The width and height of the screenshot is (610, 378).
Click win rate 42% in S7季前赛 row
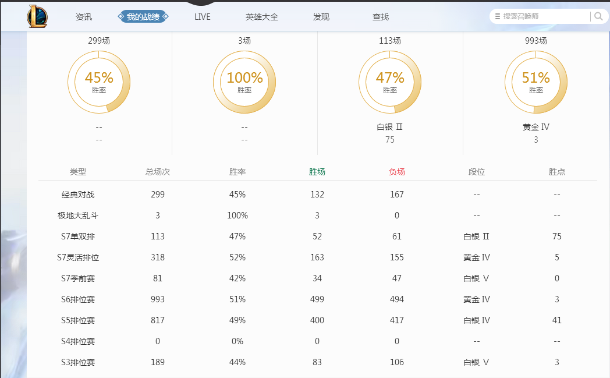(x=237, y=278)
